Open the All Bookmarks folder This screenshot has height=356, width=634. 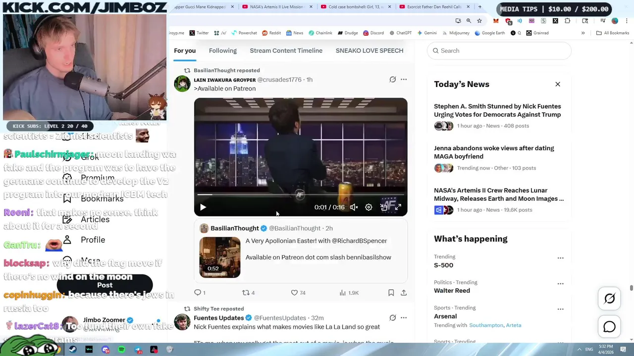click(613, 33)
